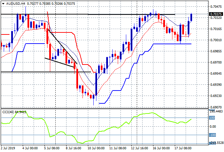Click the CCI 0.00 level label
224x152 pixels.
pyautogui.click(x=213, y=126)
